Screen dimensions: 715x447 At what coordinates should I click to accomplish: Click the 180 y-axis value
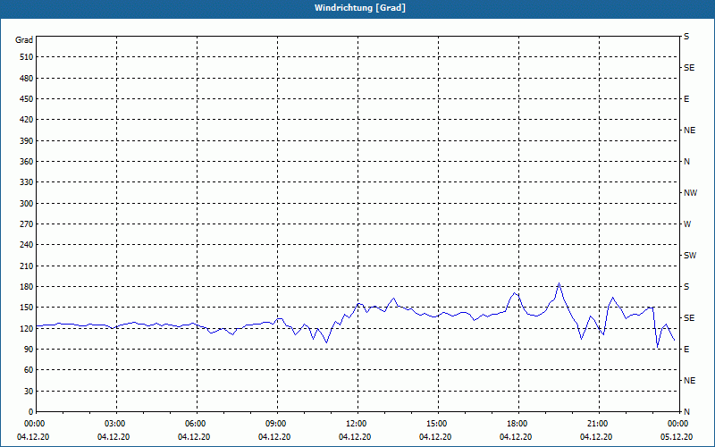[27, 286]
